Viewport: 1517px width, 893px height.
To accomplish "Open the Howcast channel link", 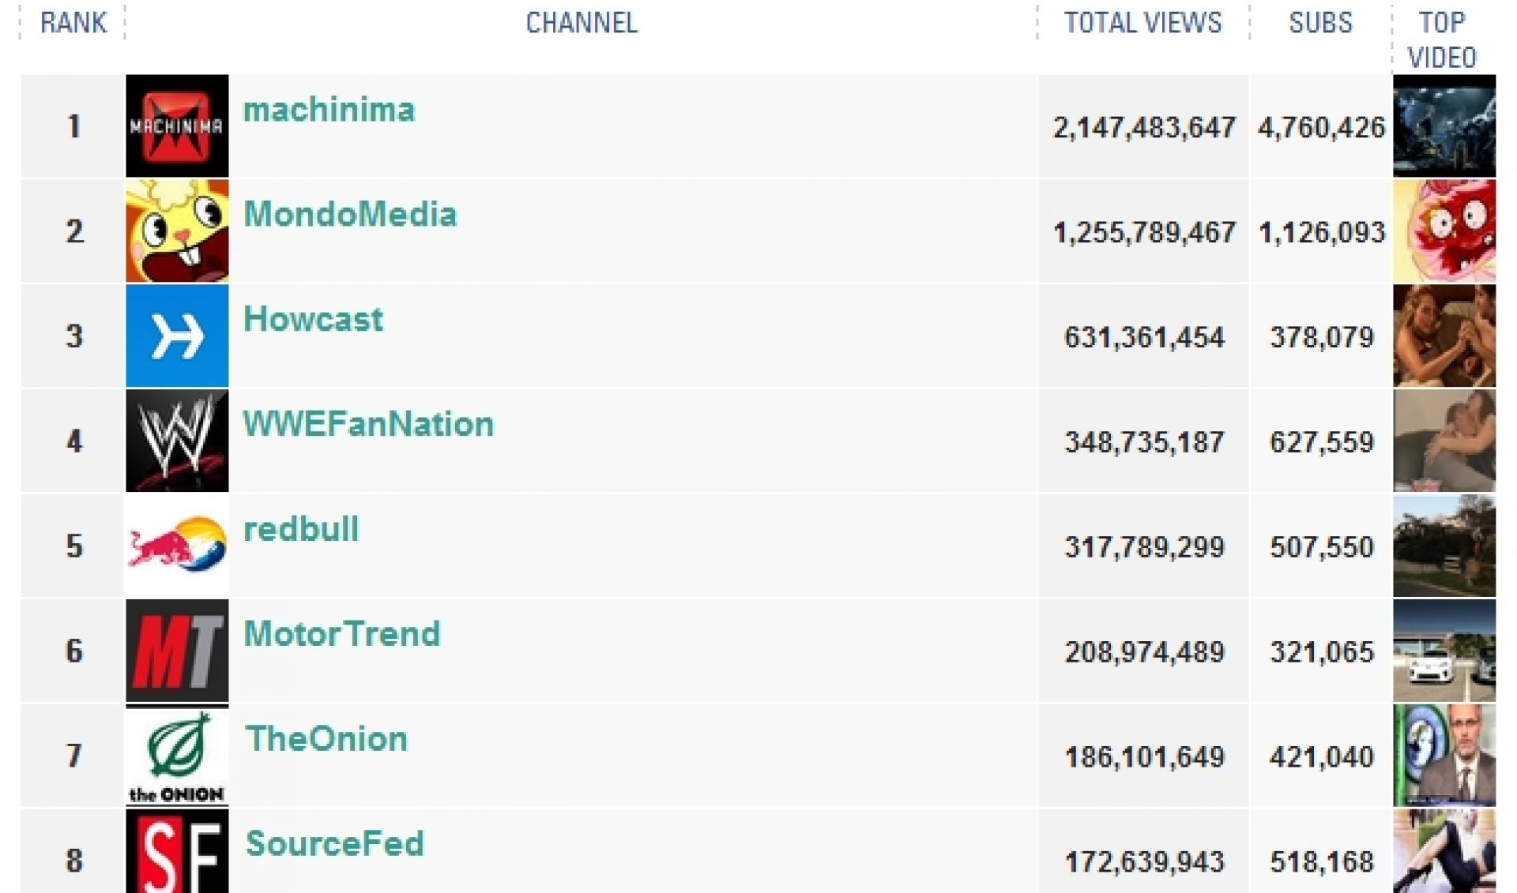I will [314, 319].
